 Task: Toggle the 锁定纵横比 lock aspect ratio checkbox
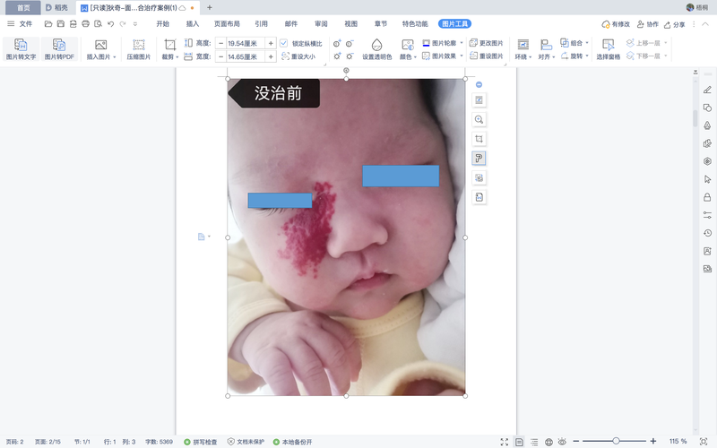[x=284, y=43]
